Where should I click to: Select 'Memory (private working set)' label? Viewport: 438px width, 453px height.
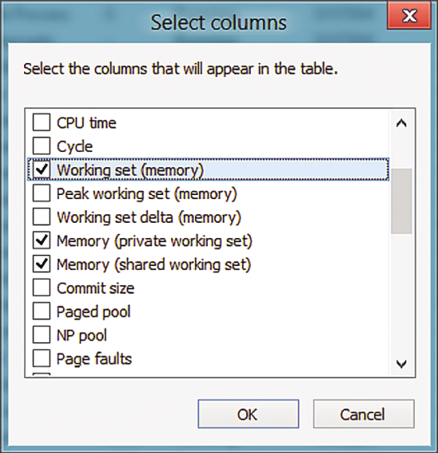click(154, 241)
